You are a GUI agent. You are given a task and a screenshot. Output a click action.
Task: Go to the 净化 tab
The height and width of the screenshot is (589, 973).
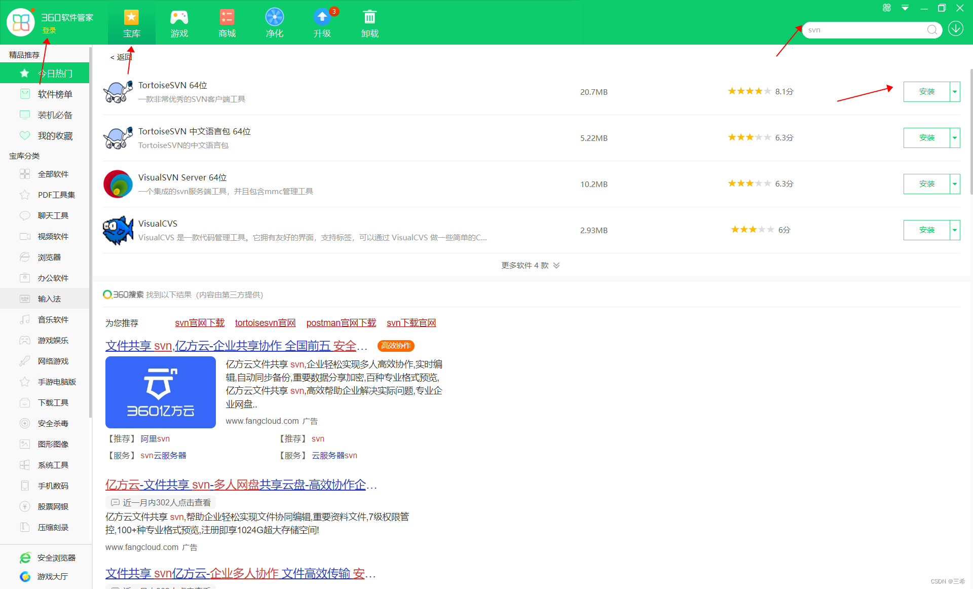pos(274,23)
